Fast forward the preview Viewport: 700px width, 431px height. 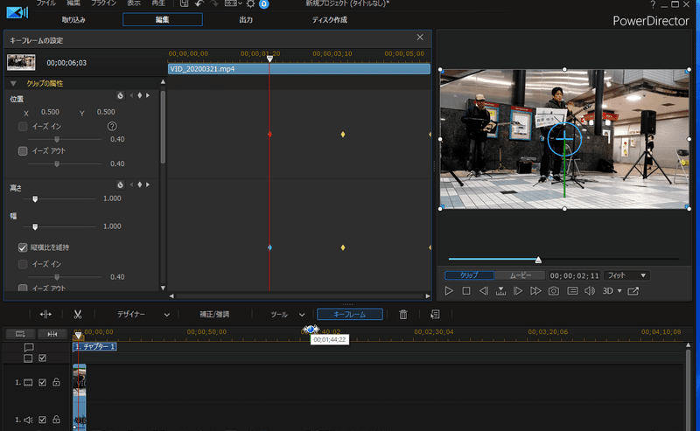tap(535, 291)
